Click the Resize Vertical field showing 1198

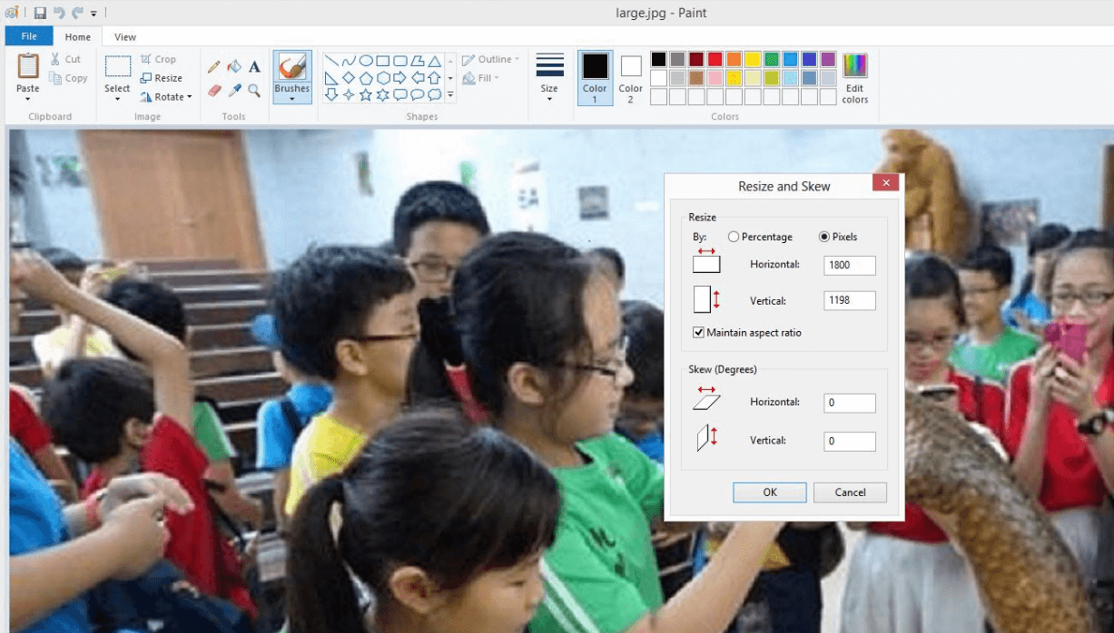coord(850,300)
